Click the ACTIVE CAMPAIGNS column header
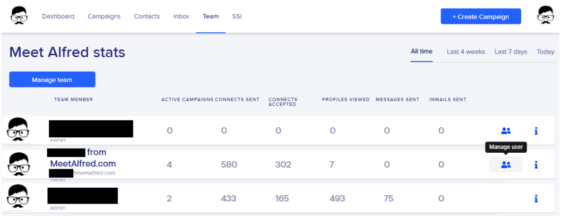This screenshot has width=561, height=219. [x=187, y=100]
